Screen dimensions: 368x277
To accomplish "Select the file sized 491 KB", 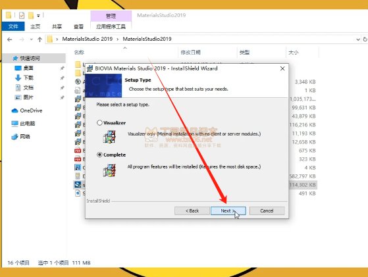I will coord(307,193).
